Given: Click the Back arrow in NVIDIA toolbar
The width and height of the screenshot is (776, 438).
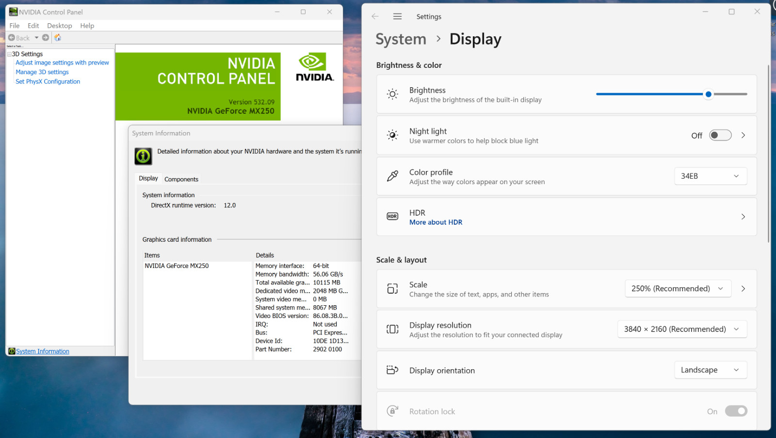Looking at the screenshot, I should (12, 38).
